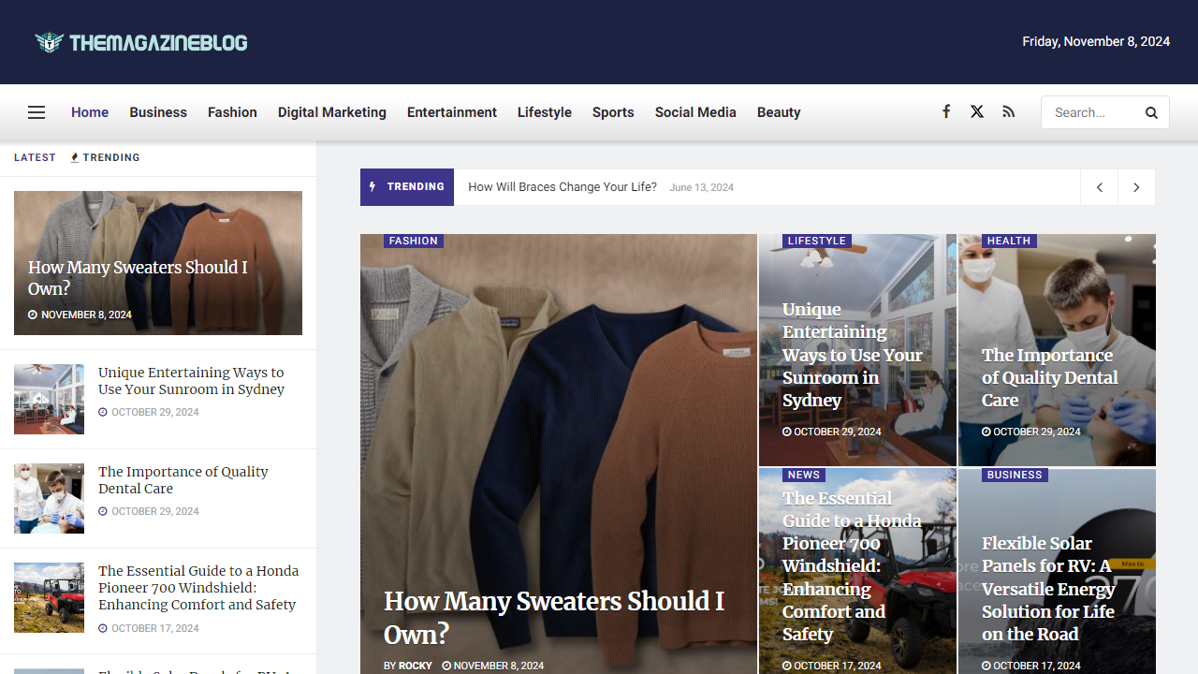
Task: Select Lifestyle in the navigation bar
Action: click(544, 112)
